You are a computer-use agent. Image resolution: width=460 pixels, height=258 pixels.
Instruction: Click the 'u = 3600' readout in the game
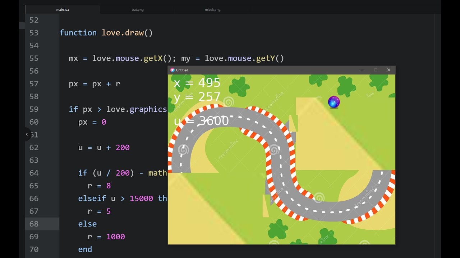201,121
